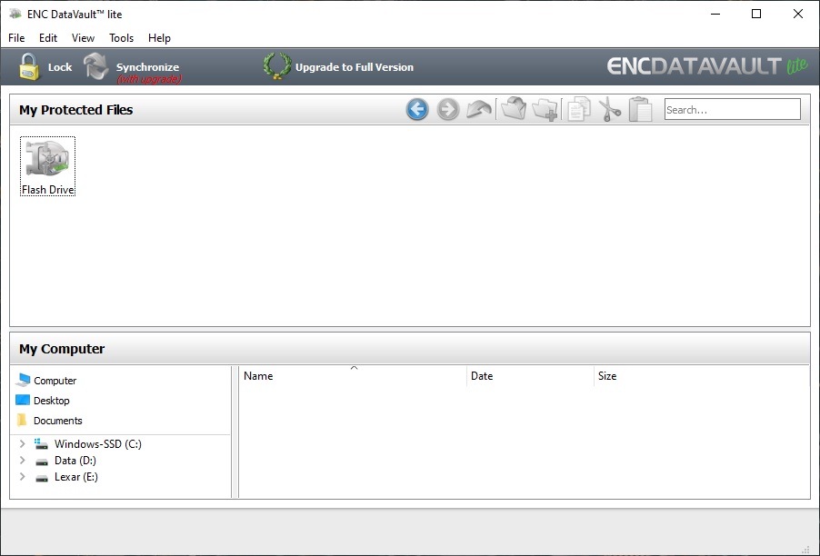The height and width of the screenshot is (556, 820).
Task: Click the open folder toolbar icon
Action: [514, 109]
